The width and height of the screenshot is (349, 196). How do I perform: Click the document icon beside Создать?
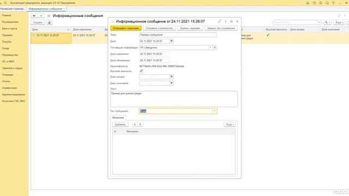pos(50,22)
